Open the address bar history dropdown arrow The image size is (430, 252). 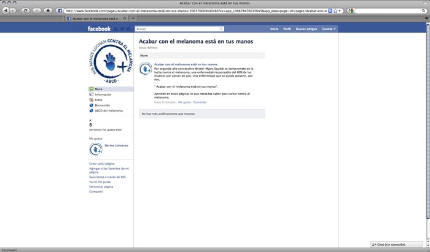[x=340, y=11]
